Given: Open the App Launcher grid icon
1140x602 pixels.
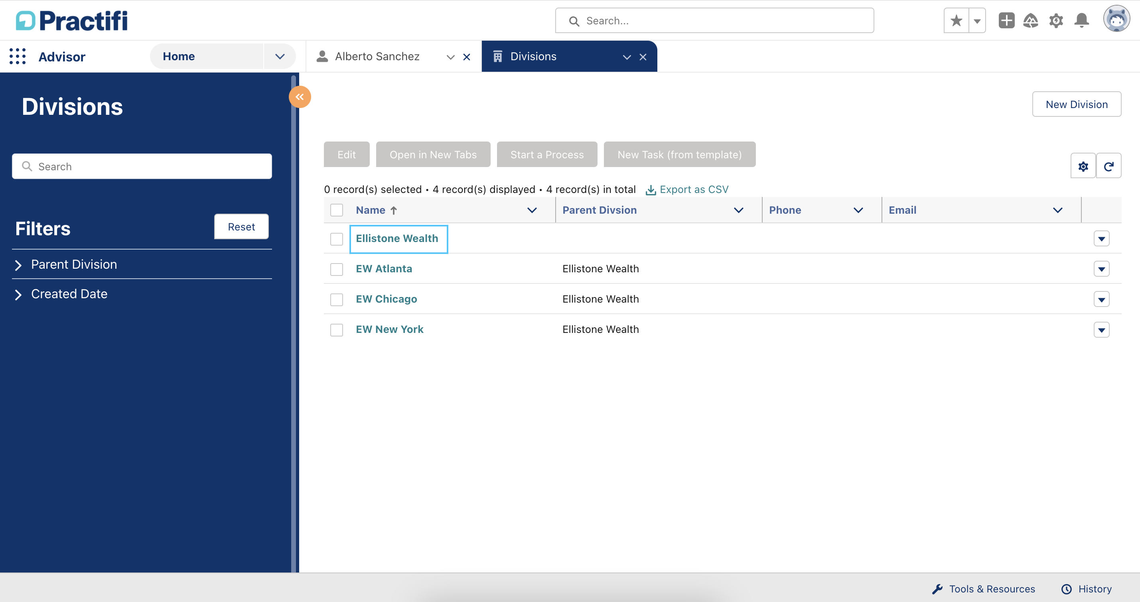Looking at the screenshot, I should point(18,57).
